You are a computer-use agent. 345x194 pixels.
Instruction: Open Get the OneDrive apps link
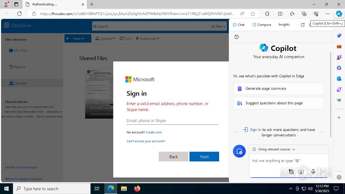click(21, 167)
